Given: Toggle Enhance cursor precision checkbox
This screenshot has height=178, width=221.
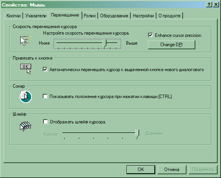Looking at the screenshot, I should point(150,35).
